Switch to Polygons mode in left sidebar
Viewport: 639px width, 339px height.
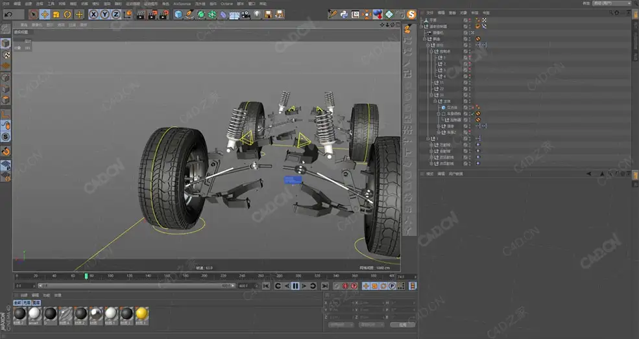tap(6, 100)
